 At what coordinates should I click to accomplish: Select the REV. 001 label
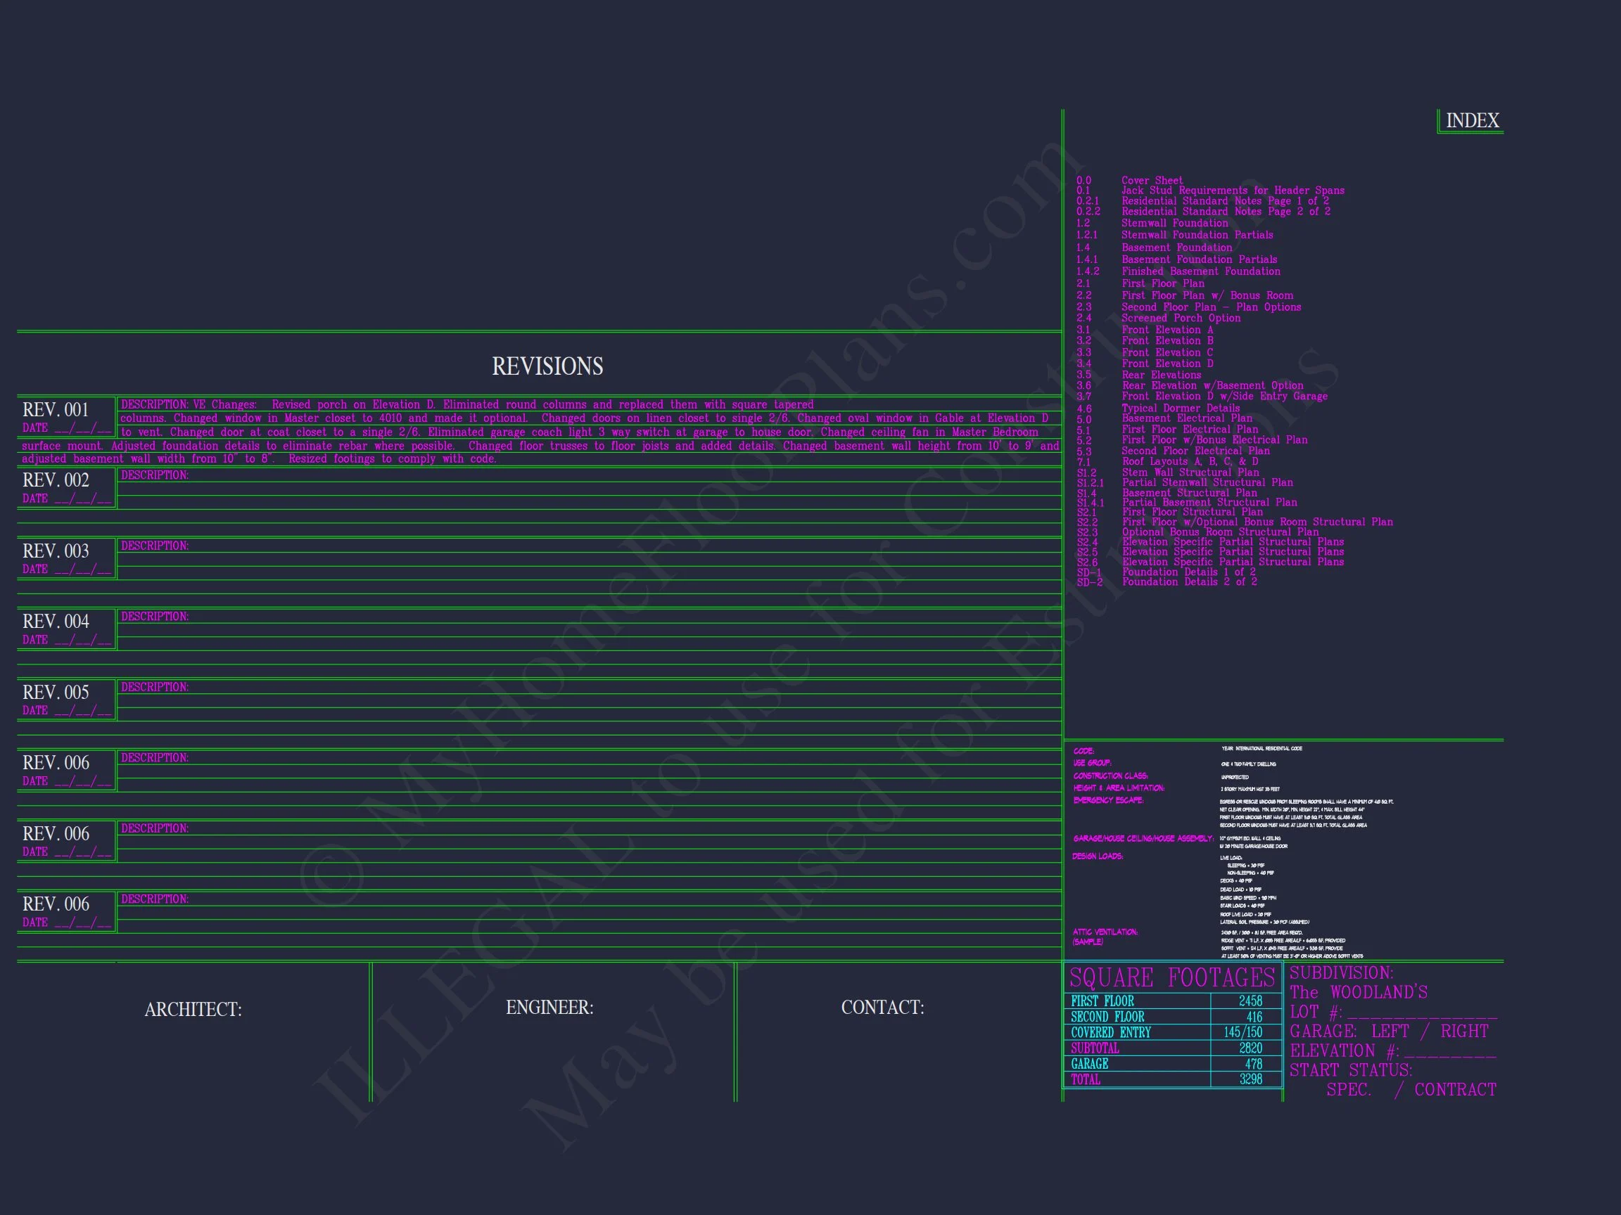tap(56, 409)
